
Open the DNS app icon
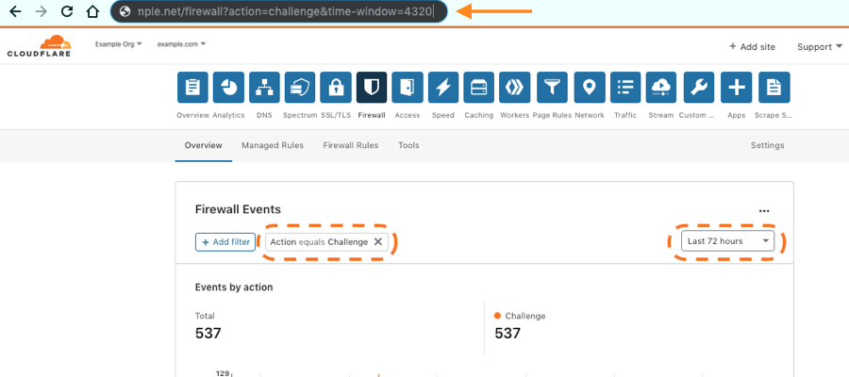tap(264, 87)
